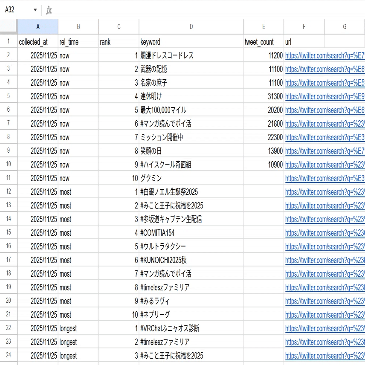This screenshot has height=365, width=365.
Task: Select the tweet_count header cell
Action: (x=264, y=42)
